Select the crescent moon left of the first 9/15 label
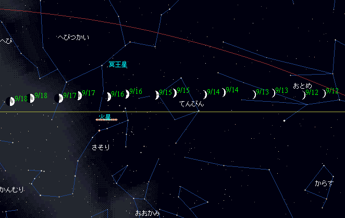Screen dimensions: 345x218 (x=156, y=95)
